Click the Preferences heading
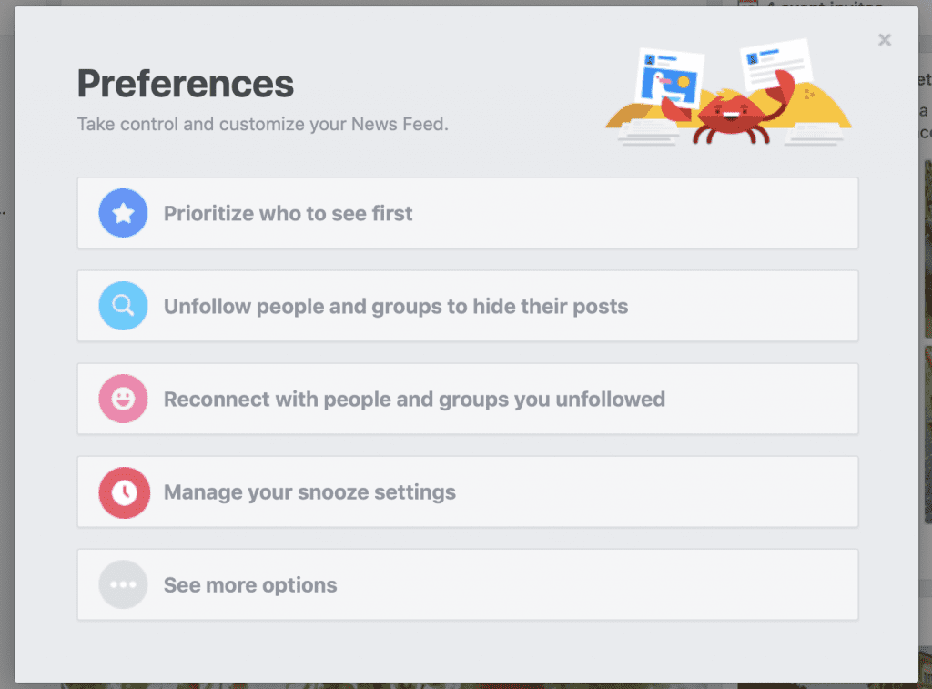Screen dimensions: 932x689 (x=185, y=83)
